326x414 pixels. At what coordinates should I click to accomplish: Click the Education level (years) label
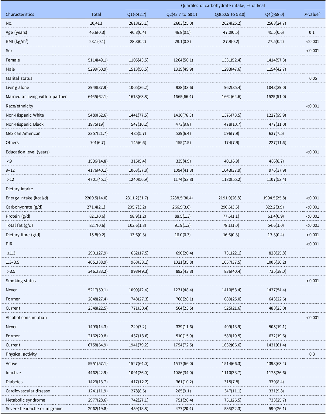(x=28, y=152)
